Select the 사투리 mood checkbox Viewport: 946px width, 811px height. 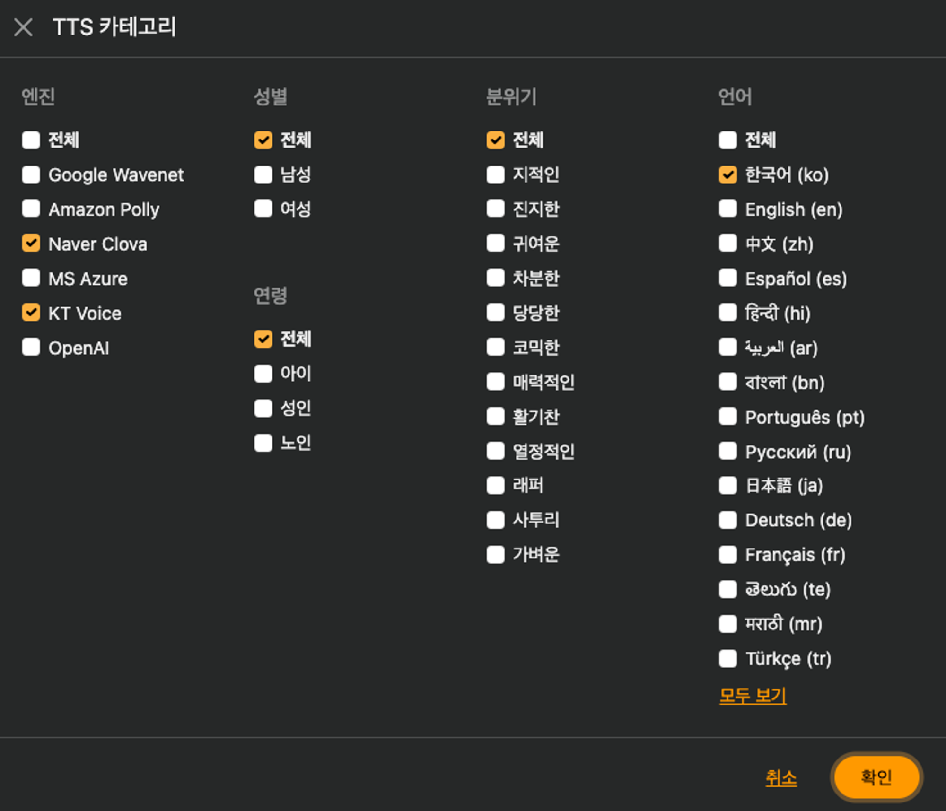[x=495, y=520]
